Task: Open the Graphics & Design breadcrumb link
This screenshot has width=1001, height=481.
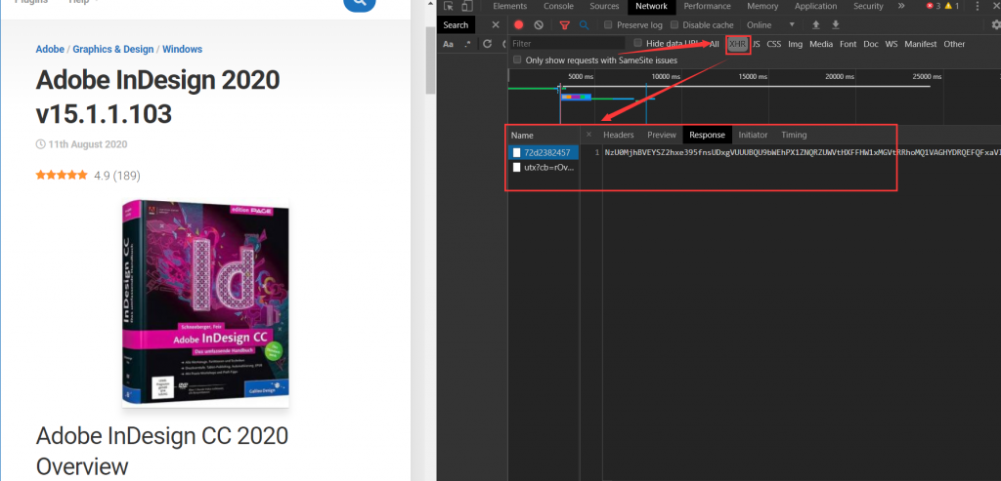Action: pos(113,49)
